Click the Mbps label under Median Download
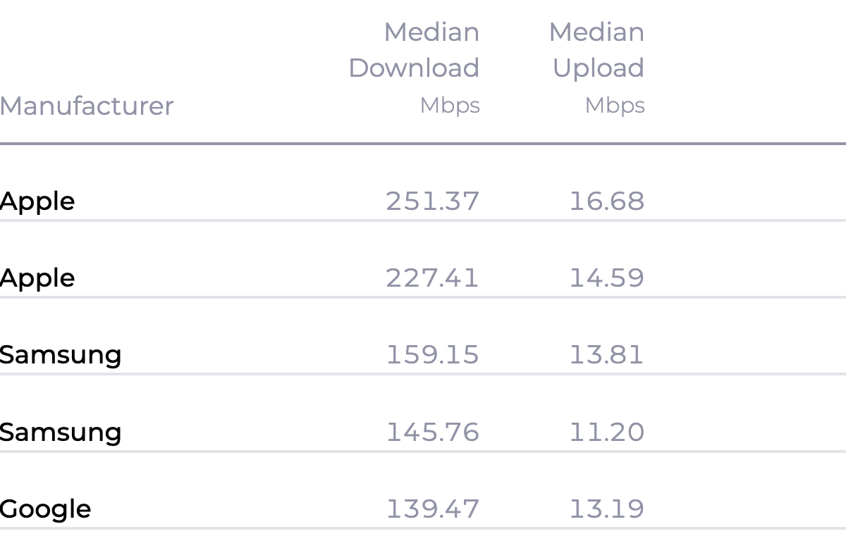 pos(450,106)
